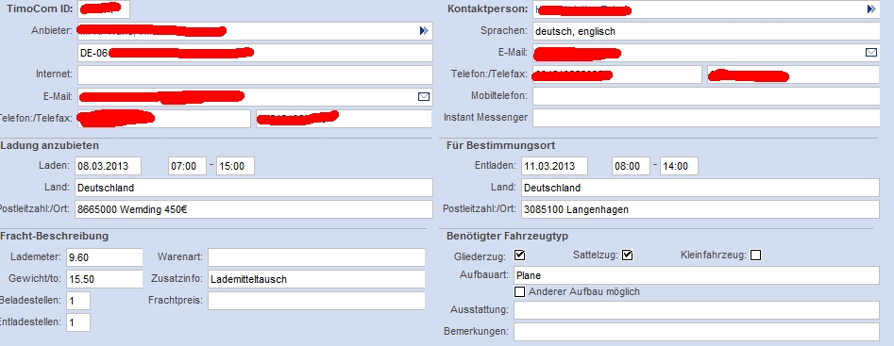Click Anbieter Telefax number field
Viewport: 894px width, 346px height.
pyautogui.click(x=344, y=119)
